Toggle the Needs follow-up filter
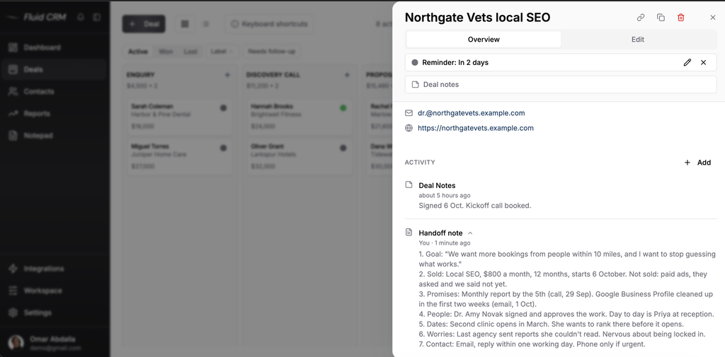This screenshot has height=357, width=725. 271,52
